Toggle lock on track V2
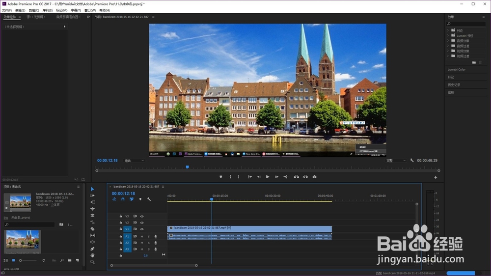491x276 pixels. (121, 222)
